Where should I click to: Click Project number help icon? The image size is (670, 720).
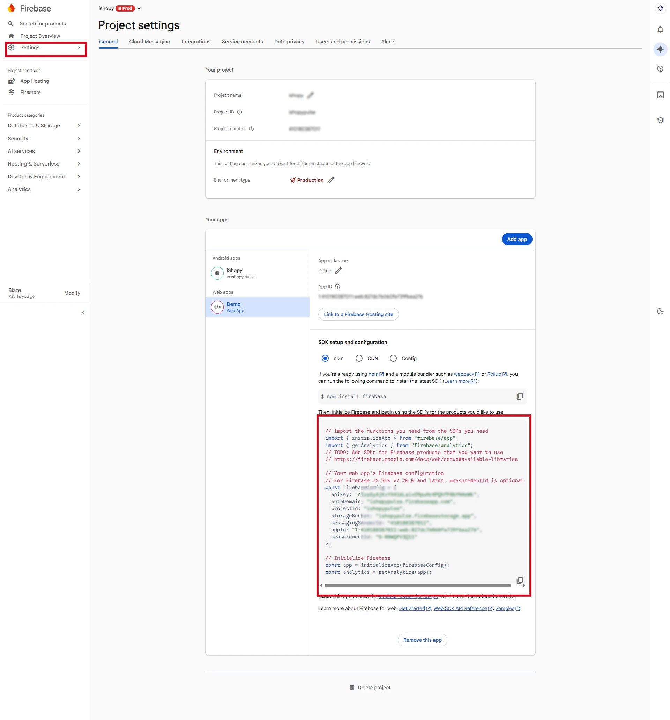(251, 128)
